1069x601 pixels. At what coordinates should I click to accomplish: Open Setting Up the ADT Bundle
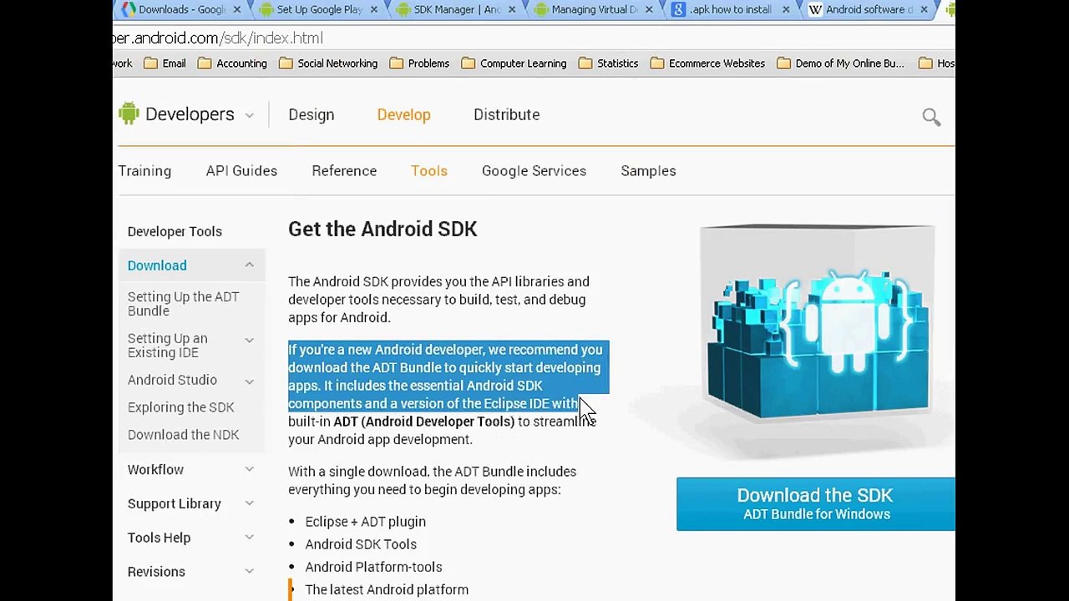coord(183,304)
